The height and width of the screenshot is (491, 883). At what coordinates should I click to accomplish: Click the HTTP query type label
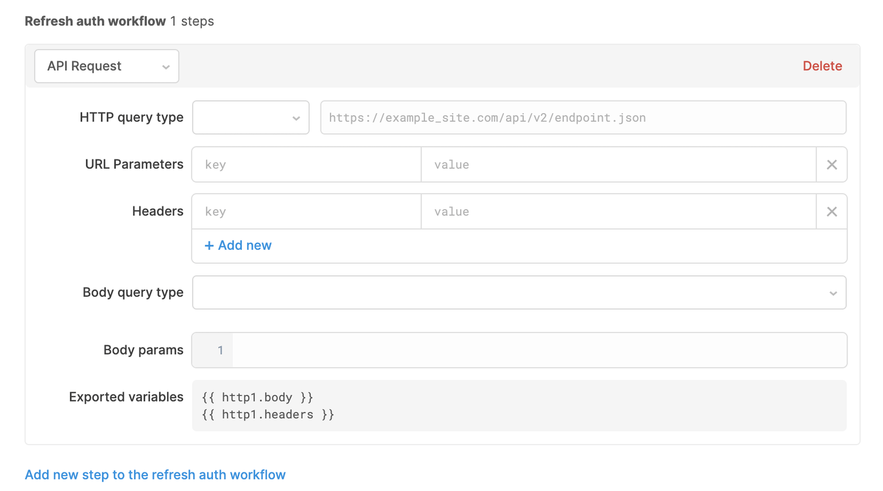pos(131,118)
